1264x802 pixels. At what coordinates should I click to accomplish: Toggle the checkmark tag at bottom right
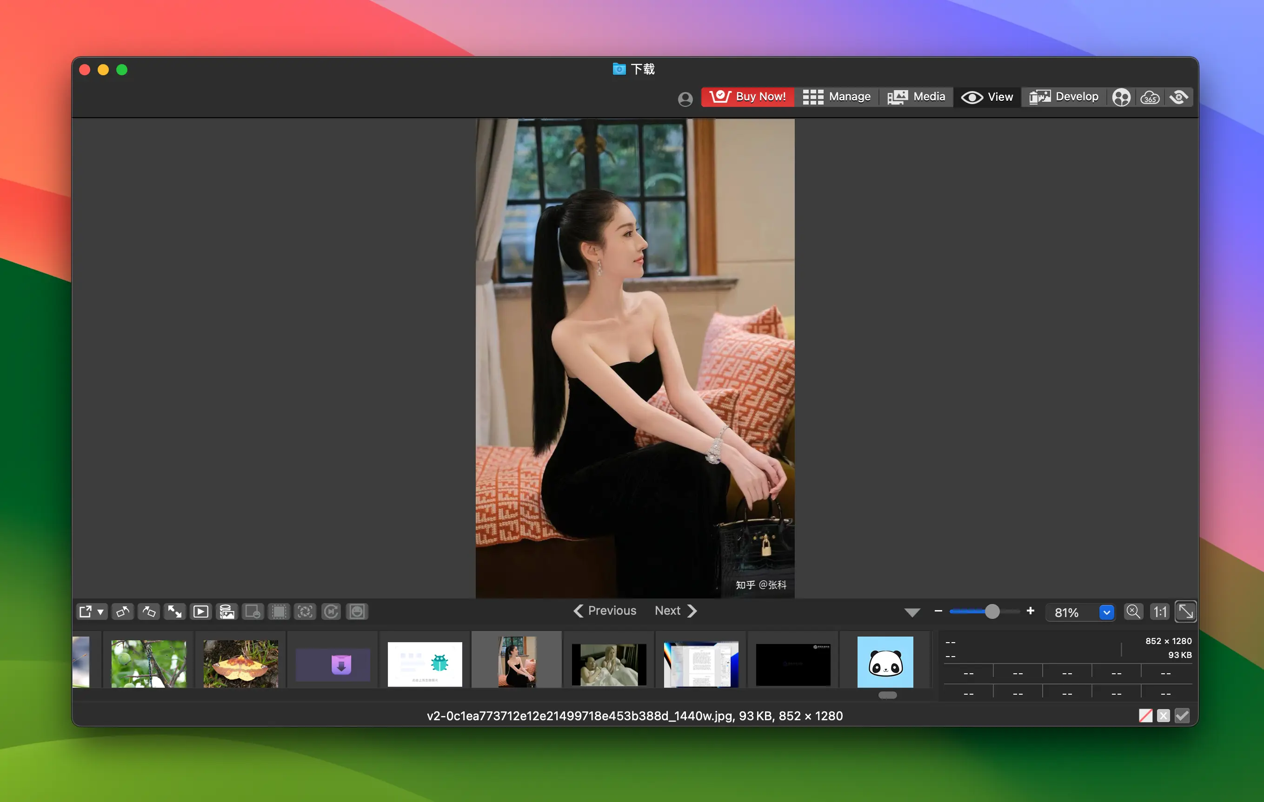(x=1182, y=716)
